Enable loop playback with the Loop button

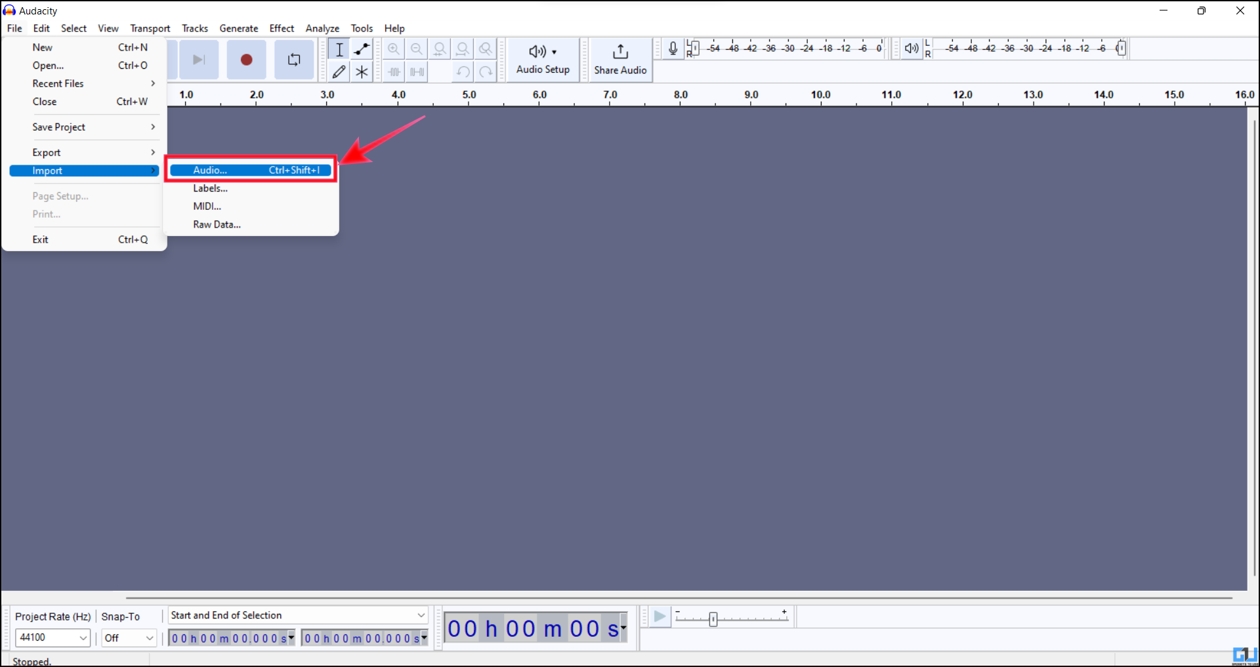pyautogui.click(x=293, y=59)
